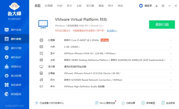The height and width of the screenshot is (109, 179).
Task: Open 硬件体检 in the sidebar
Action: pyautogui.click(x=15, y=30)
